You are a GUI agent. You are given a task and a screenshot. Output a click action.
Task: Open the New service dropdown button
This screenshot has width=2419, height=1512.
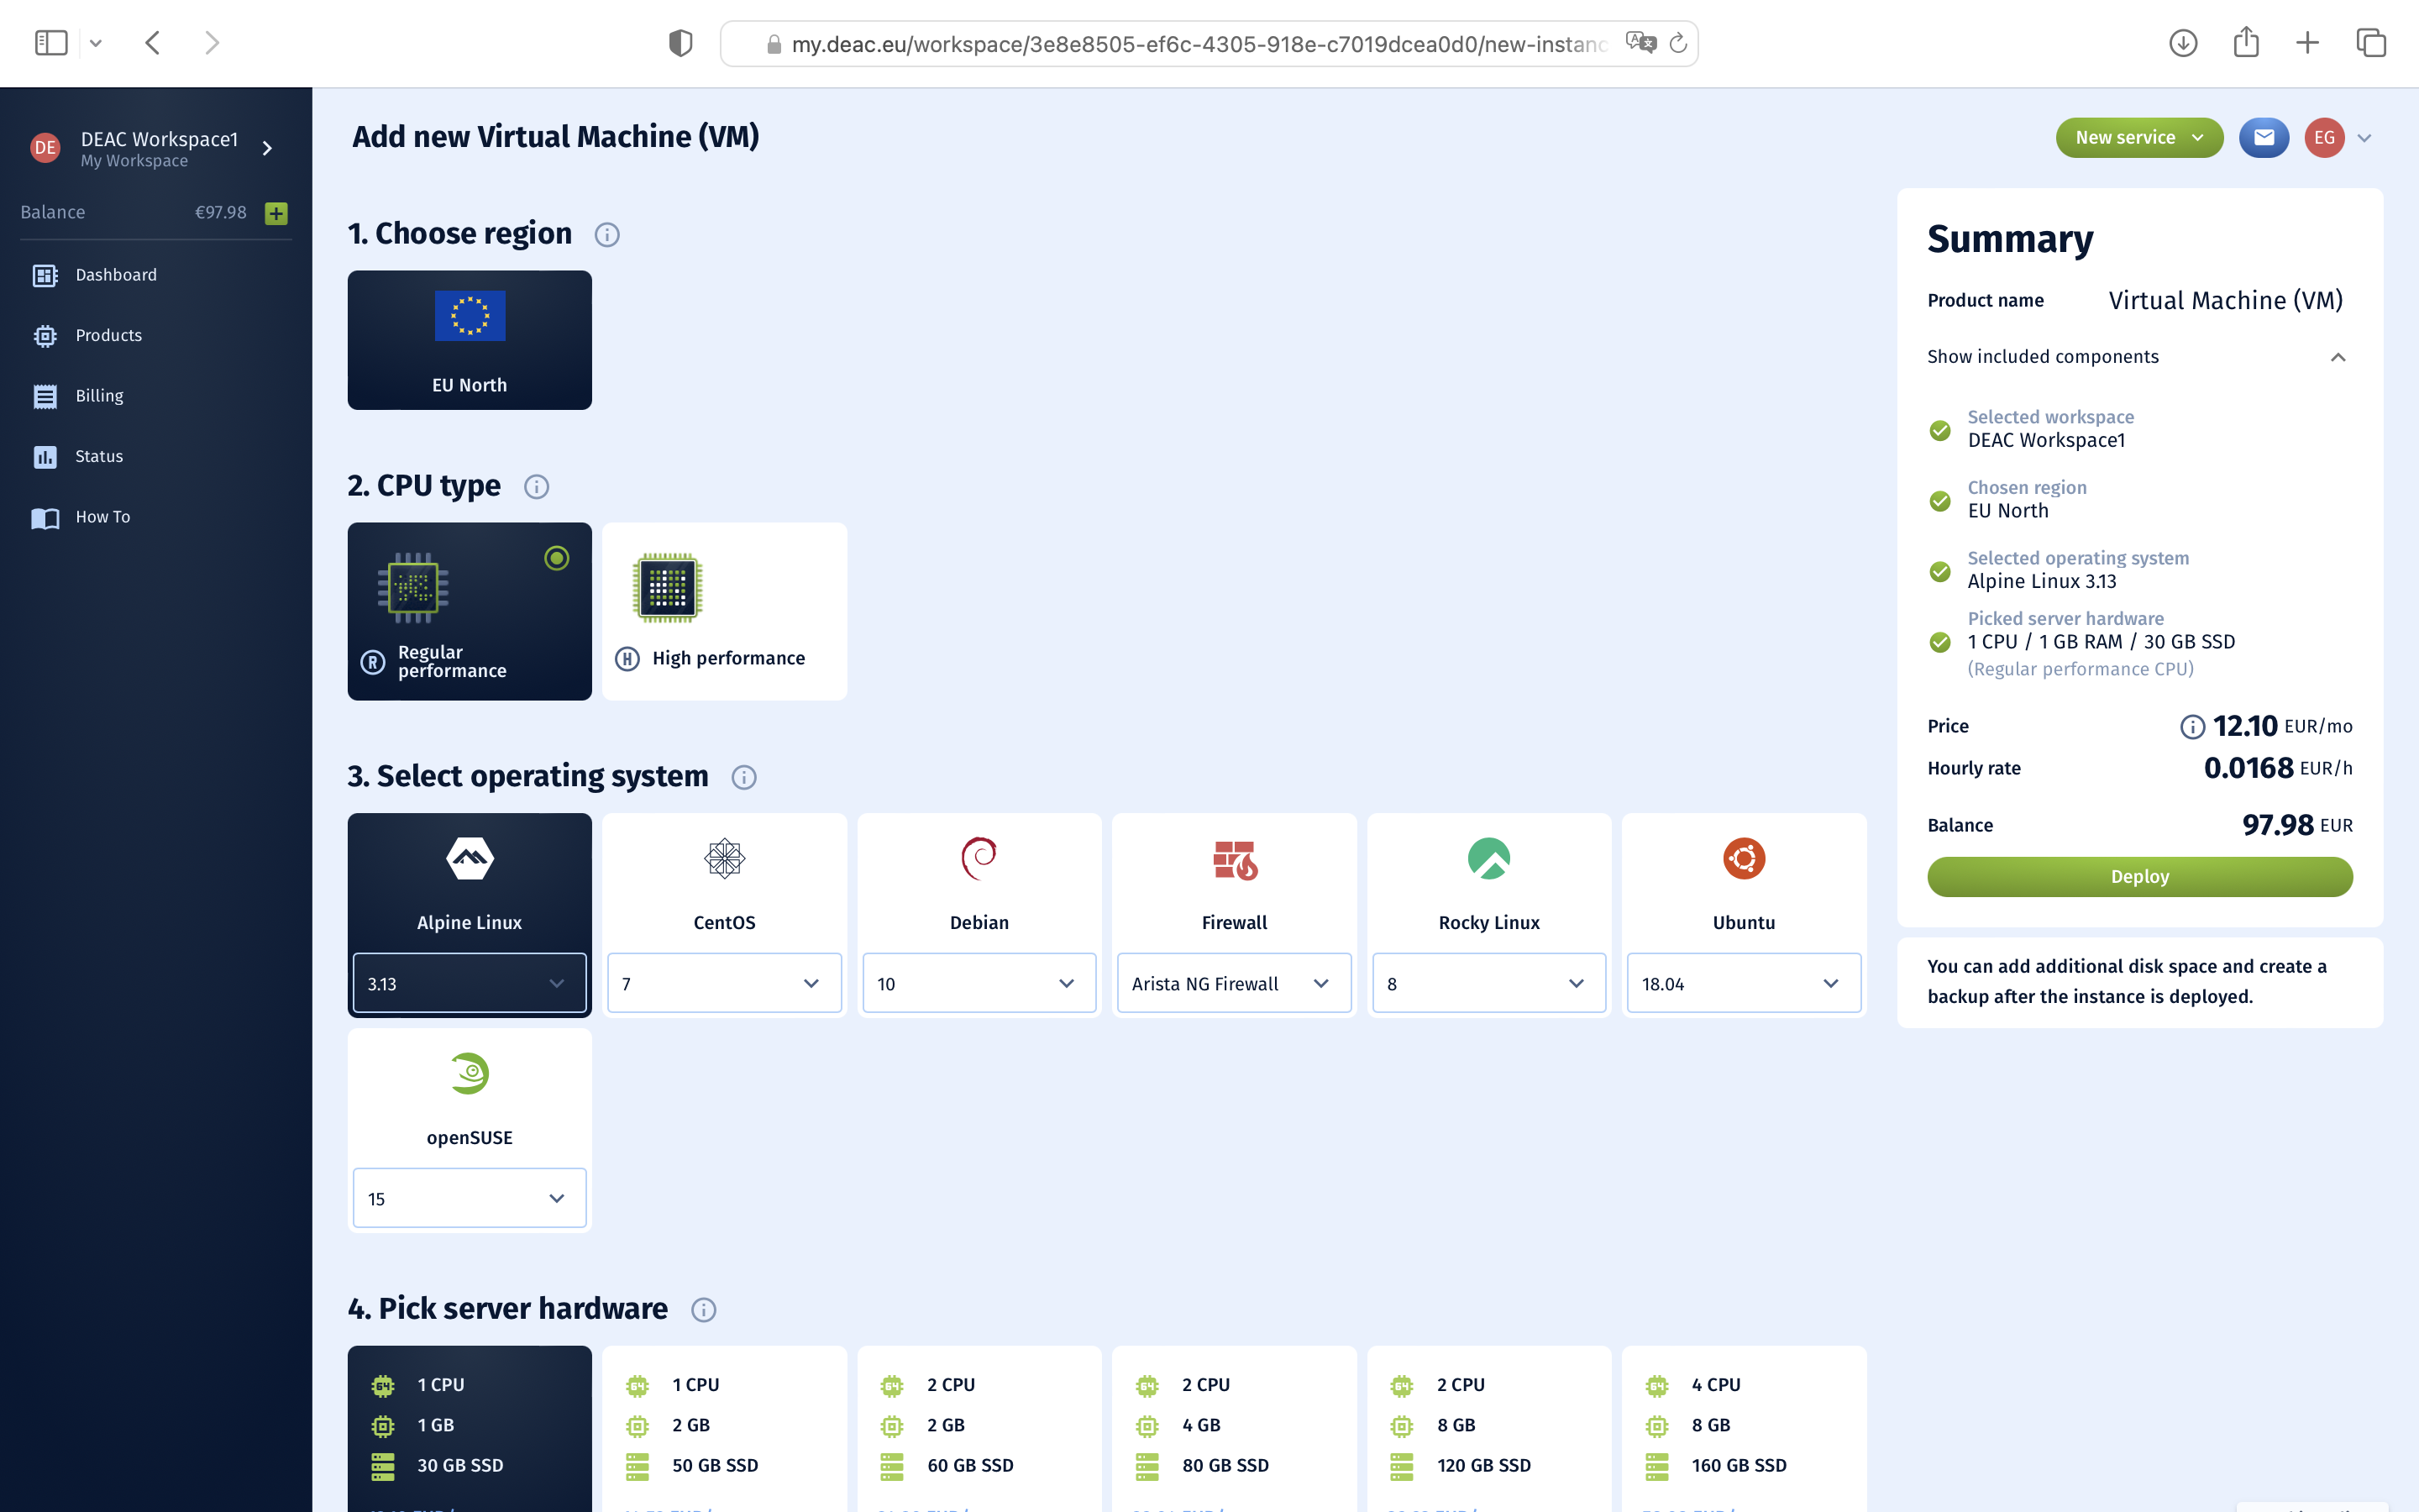pos(2138,138)
